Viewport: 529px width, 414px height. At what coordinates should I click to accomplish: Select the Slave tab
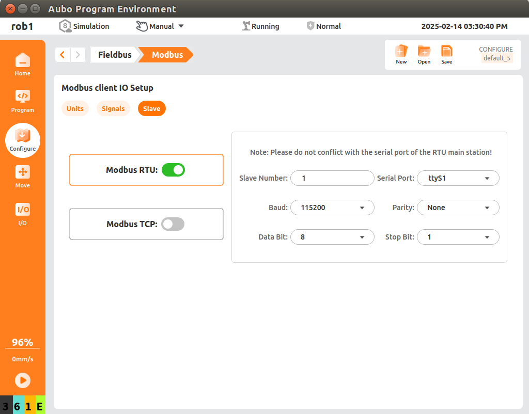tap(151, 108)
